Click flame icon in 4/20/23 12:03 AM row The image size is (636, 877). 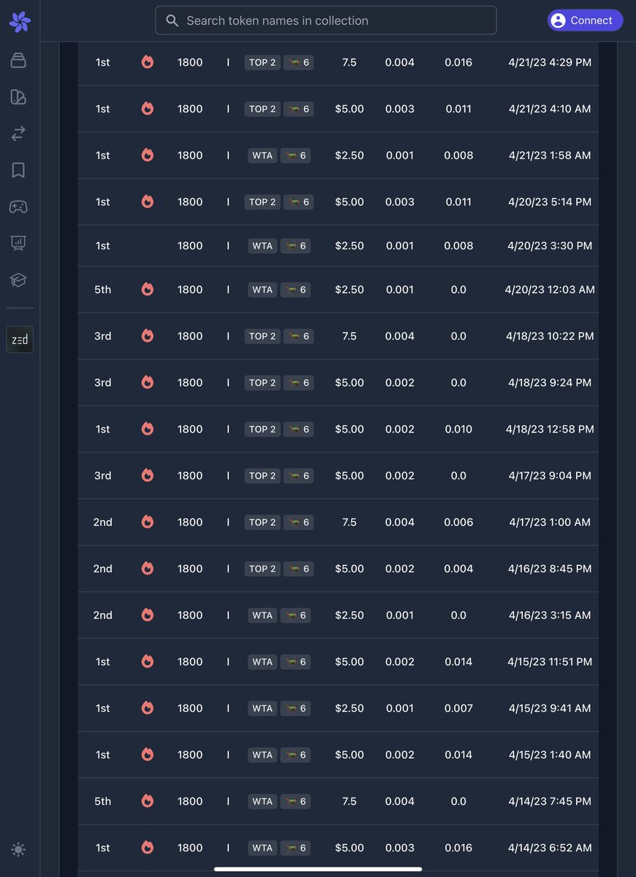tap(148, 289)
